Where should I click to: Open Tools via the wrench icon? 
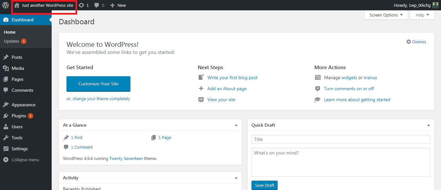[6, 138]
